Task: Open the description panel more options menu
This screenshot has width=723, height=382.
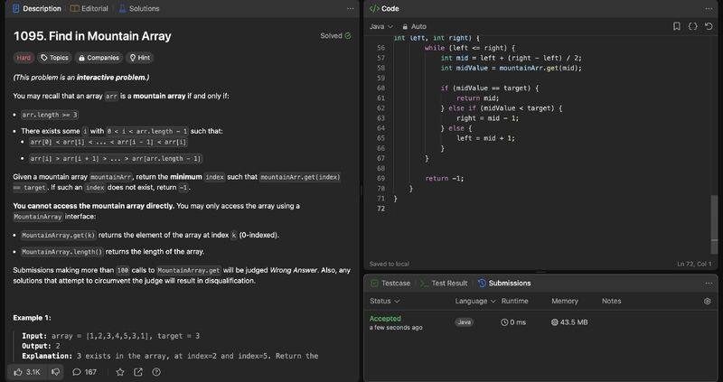Action: tap(351, 8)
